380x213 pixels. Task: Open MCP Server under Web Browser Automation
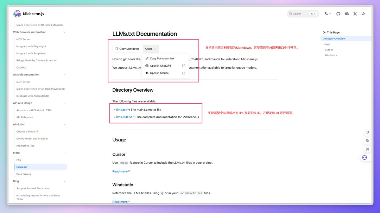click(23, 39)
